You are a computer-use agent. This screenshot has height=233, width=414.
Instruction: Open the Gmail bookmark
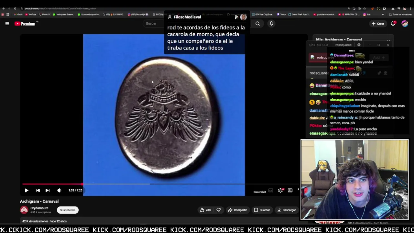[x=18, y=15]
